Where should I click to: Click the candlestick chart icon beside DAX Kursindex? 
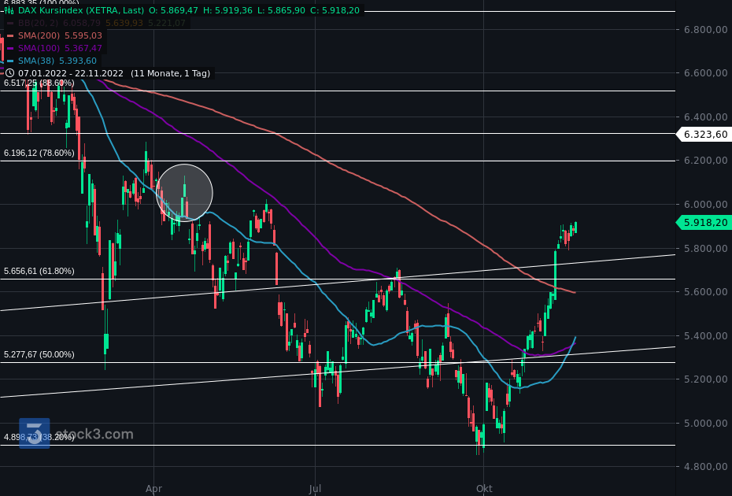[9, 10]
